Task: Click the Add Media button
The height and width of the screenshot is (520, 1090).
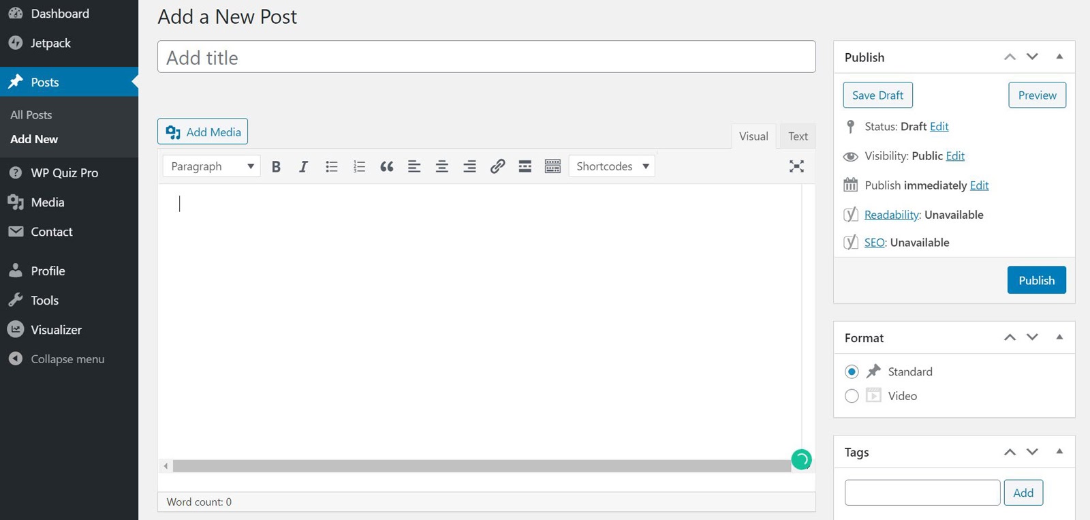Action: pos(203,132)
